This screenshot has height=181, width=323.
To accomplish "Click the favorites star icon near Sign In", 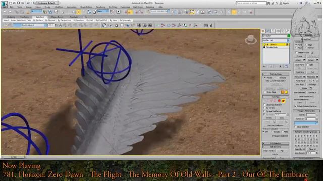I will pos(277,3).
